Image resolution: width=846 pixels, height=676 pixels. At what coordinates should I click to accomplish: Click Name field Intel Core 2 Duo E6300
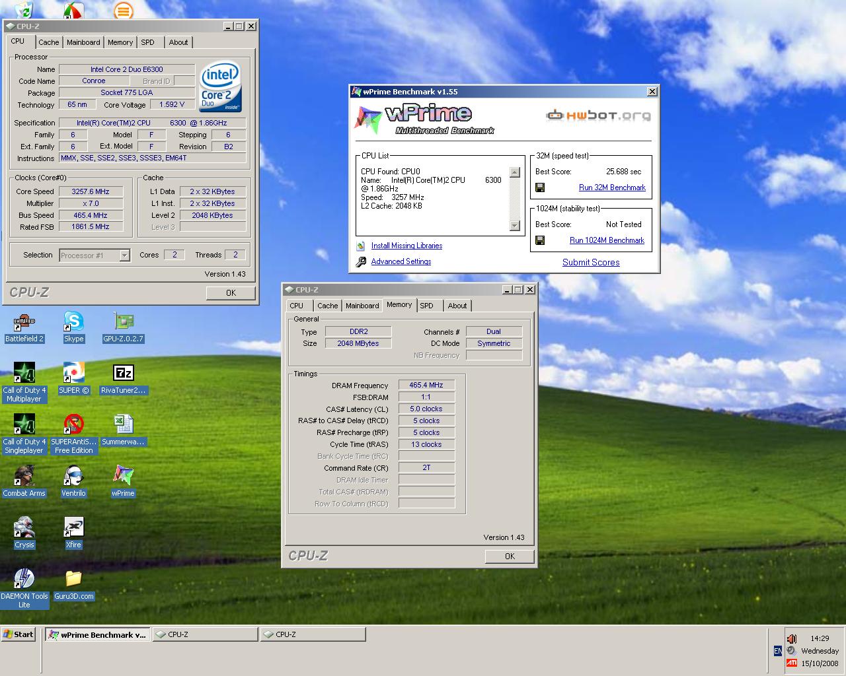127,69
